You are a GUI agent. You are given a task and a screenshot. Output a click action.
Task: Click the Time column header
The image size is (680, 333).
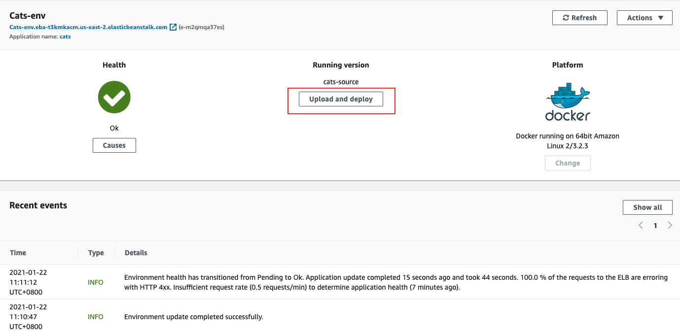(18, 253)
